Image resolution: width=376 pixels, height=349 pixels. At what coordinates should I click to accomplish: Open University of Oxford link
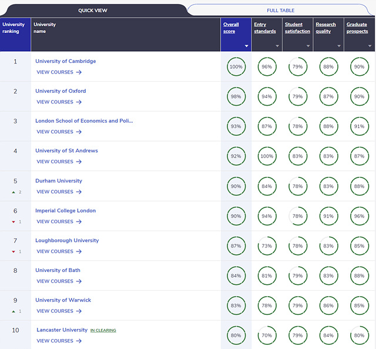coord(61,91)
